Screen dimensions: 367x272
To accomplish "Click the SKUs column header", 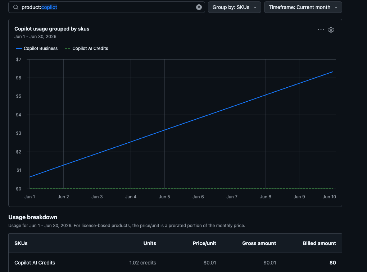I will (21, 243).
